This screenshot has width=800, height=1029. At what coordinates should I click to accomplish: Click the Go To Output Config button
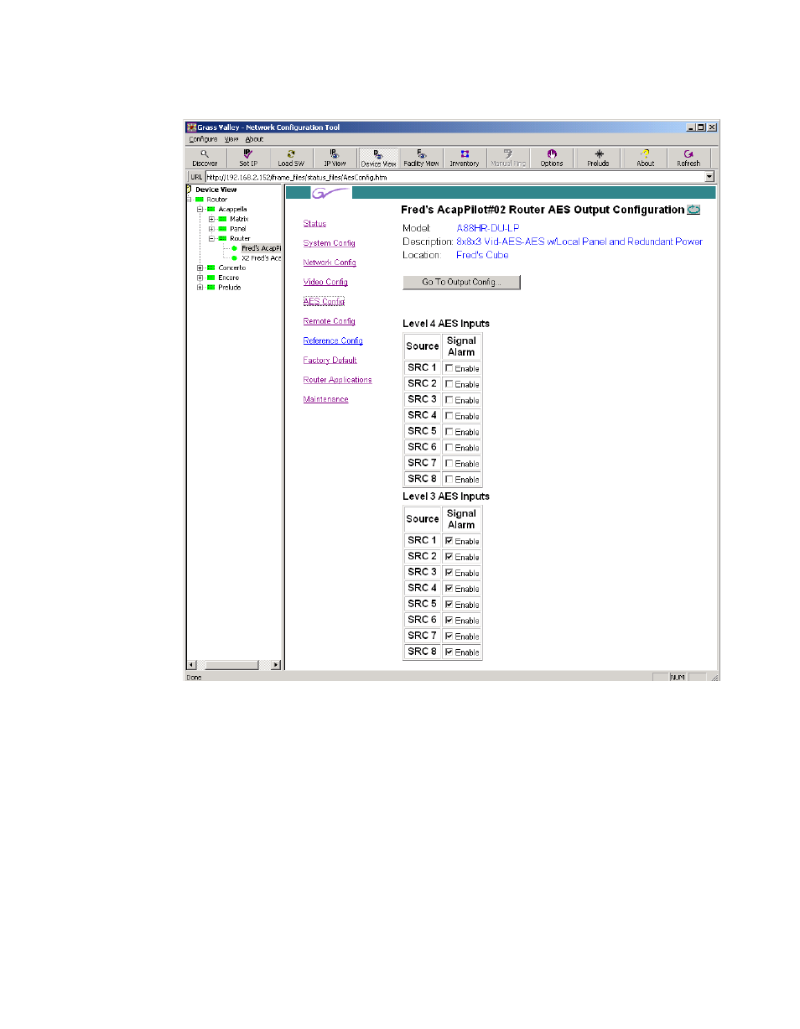click(x=462, y=283)
